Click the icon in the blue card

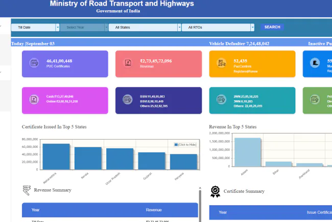pyautogui.click(x=315, y=63)
